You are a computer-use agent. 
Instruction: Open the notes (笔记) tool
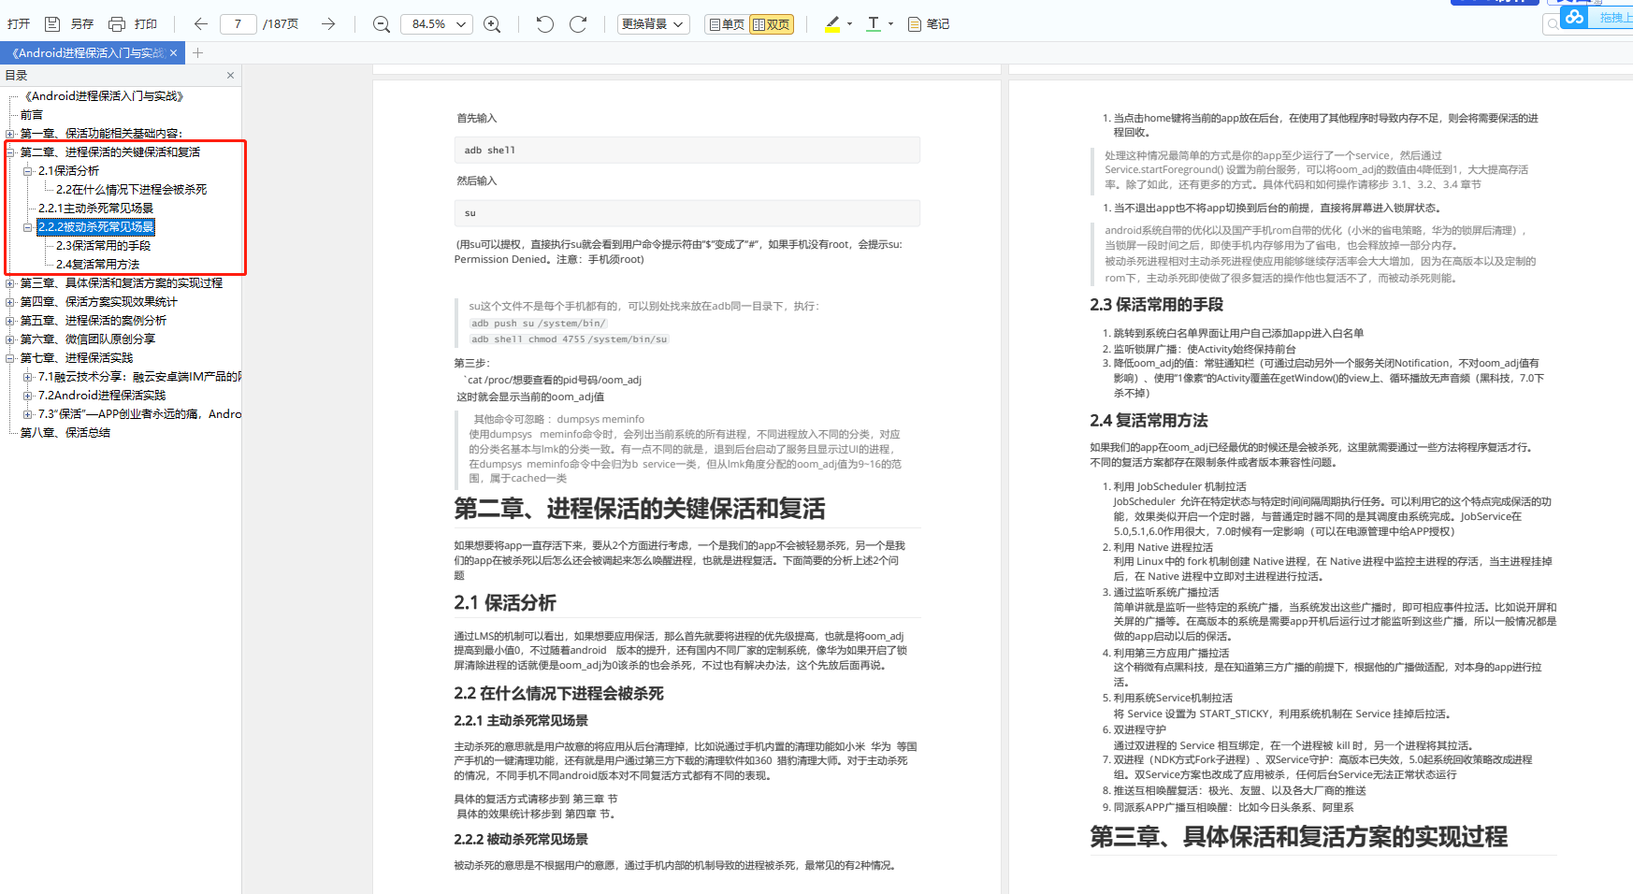(929, 24)
